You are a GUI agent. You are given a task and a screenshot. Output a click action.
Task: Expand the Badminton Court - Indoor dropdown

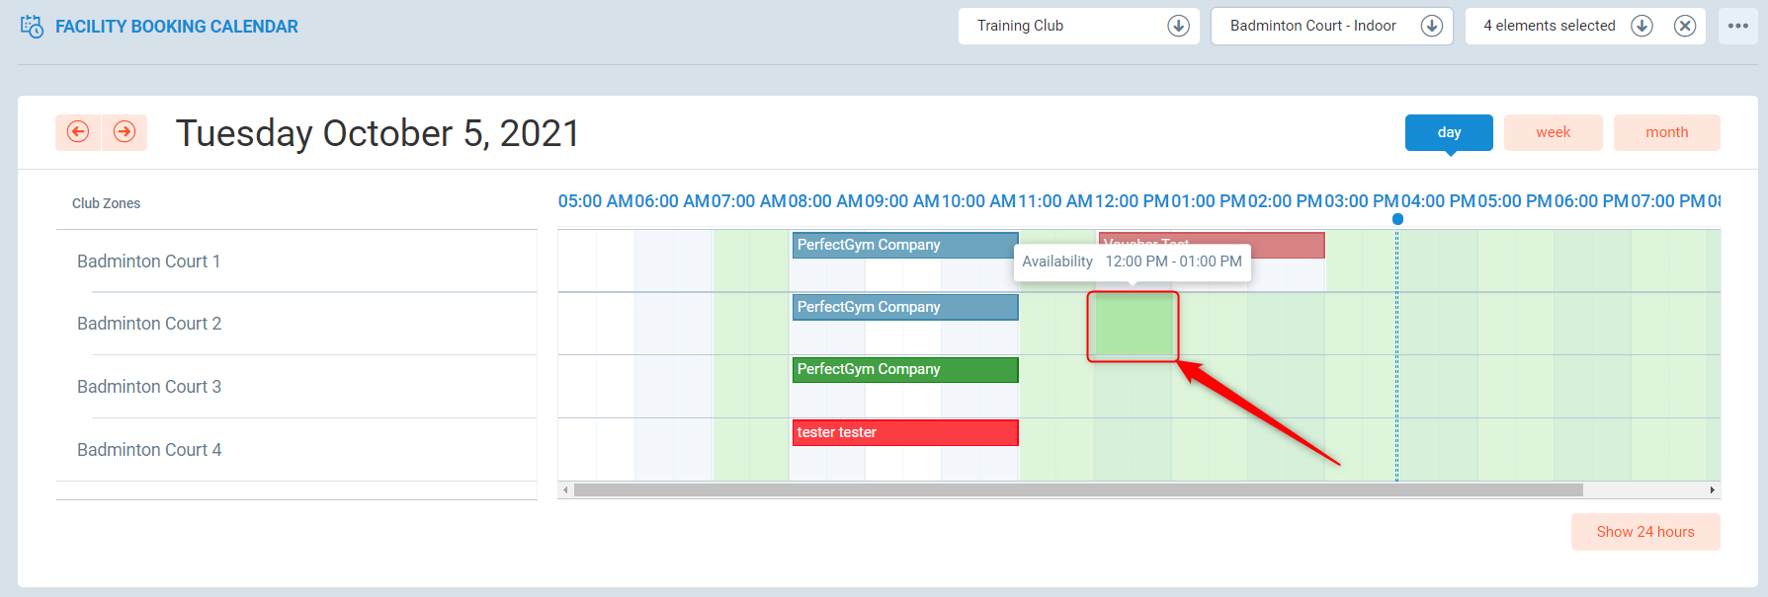point(1431,26)
